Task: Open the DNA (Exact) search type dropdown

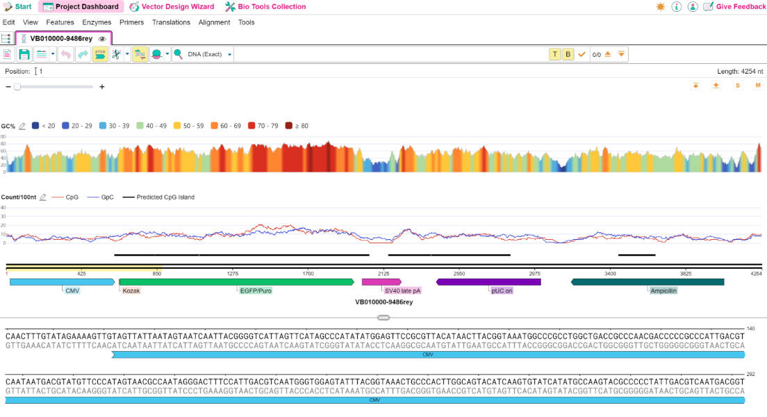Action: coord(209,54)
